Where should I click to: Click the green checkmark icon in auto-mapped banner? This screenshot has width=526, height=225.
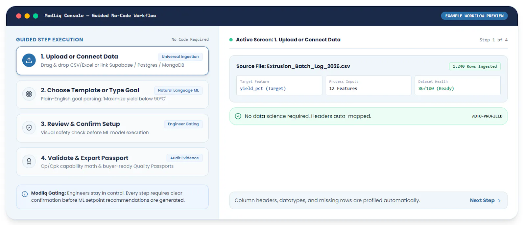coord(238,116)
